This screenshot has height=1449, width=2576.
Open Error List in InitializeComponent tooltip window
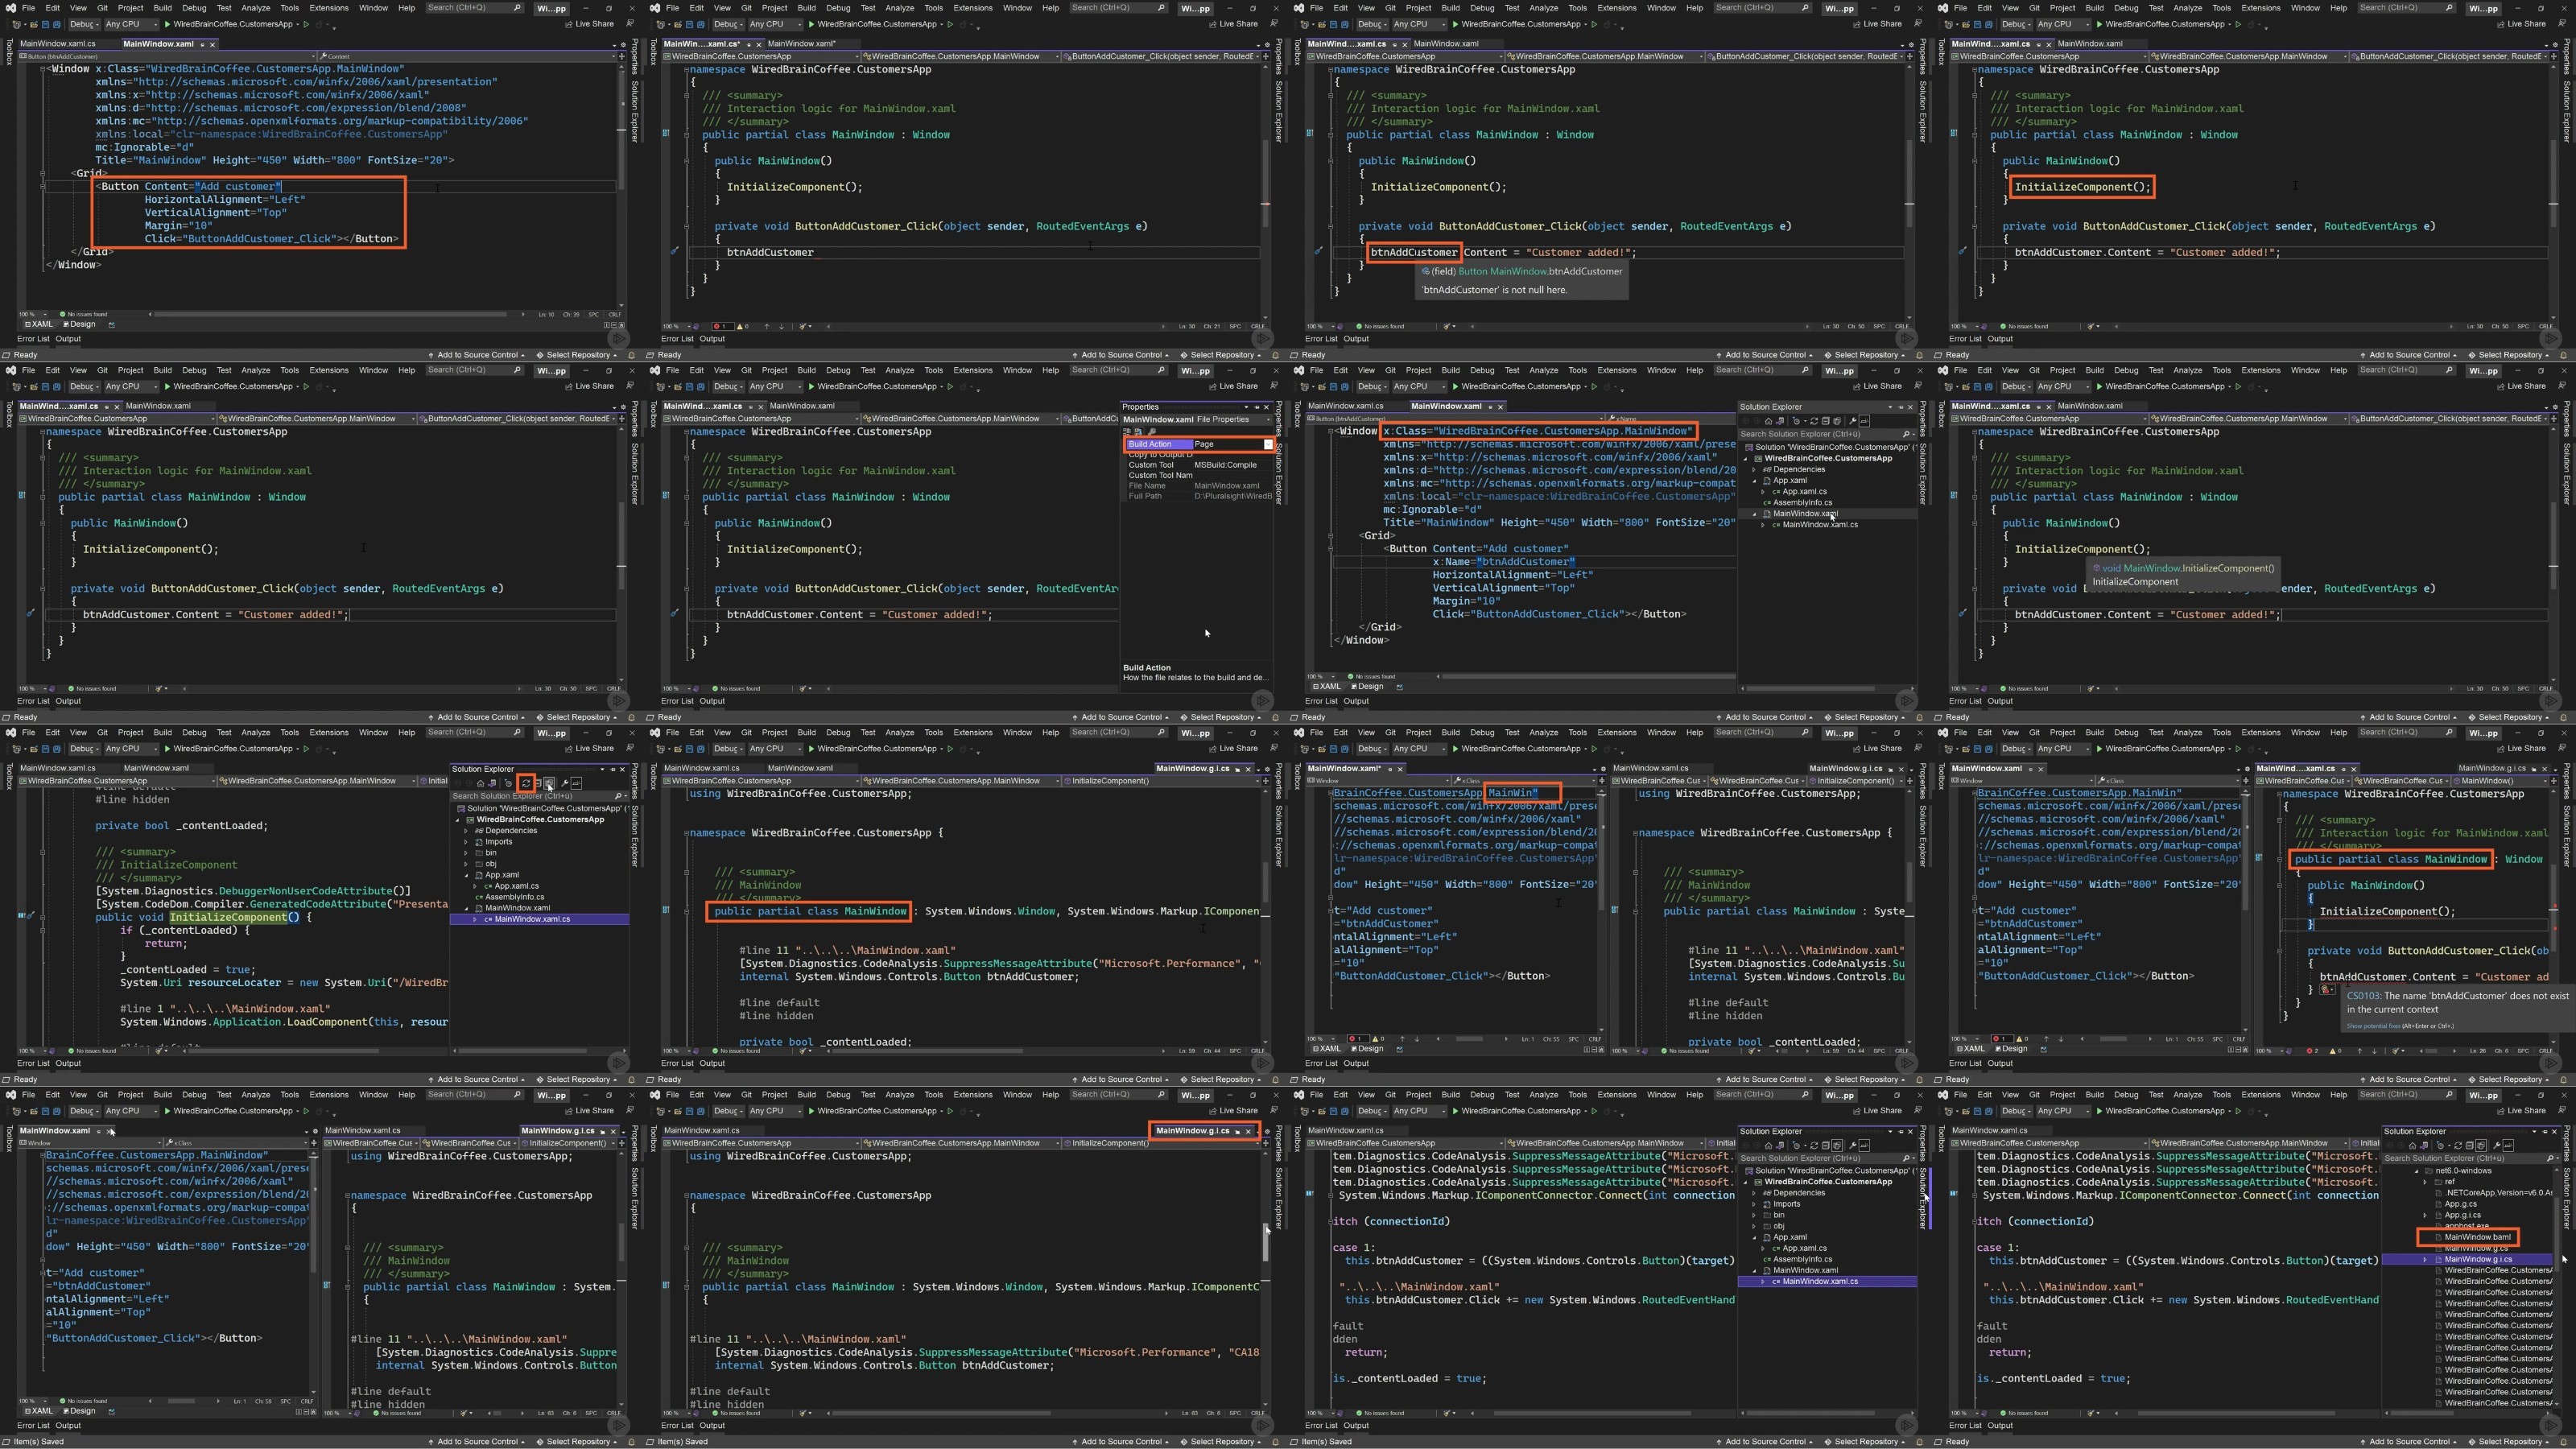coord(1965,701)
